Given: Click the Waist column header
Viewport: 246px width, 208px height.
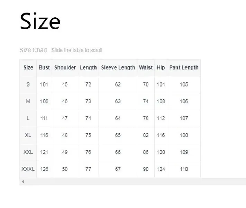Looking at the screenshot, I should (x=146, y=67).
